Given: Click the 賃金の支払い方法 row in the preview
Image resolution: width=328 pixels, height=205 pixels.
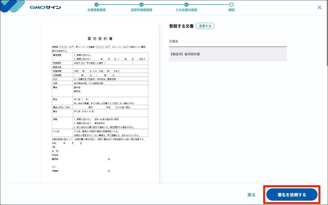Looking at the screenshot, I should (100, 107).
